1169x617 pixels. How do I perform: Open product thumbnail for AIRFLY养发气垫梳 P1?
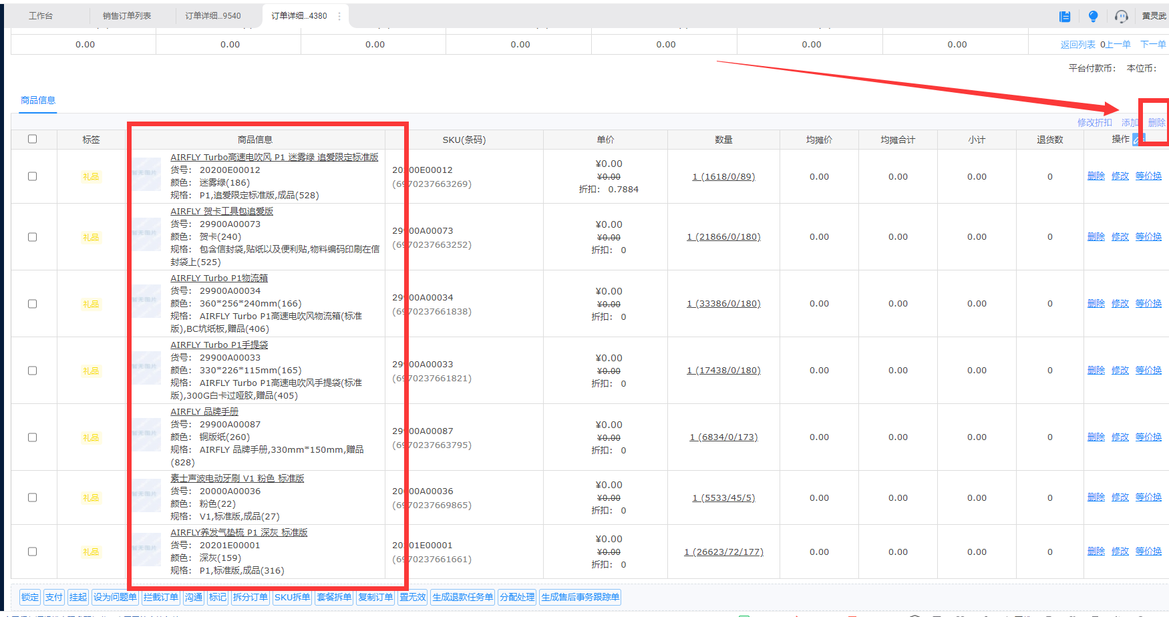point(146,549)
